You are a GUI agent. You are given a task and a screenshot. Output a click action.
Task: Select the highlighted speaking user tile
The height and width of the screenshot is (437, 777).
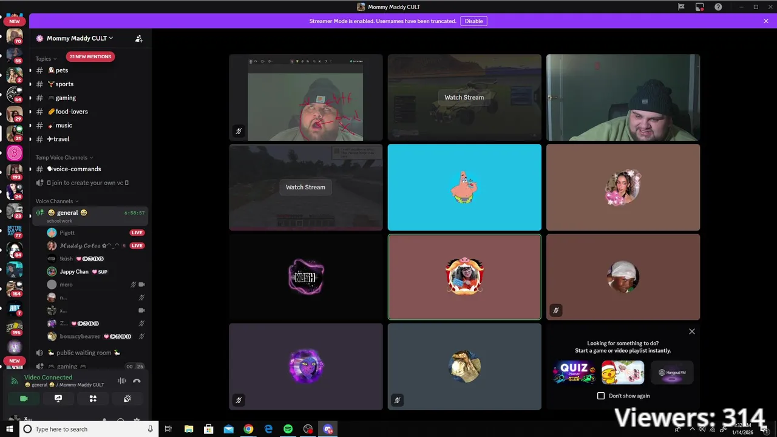(x=464, y=277)
